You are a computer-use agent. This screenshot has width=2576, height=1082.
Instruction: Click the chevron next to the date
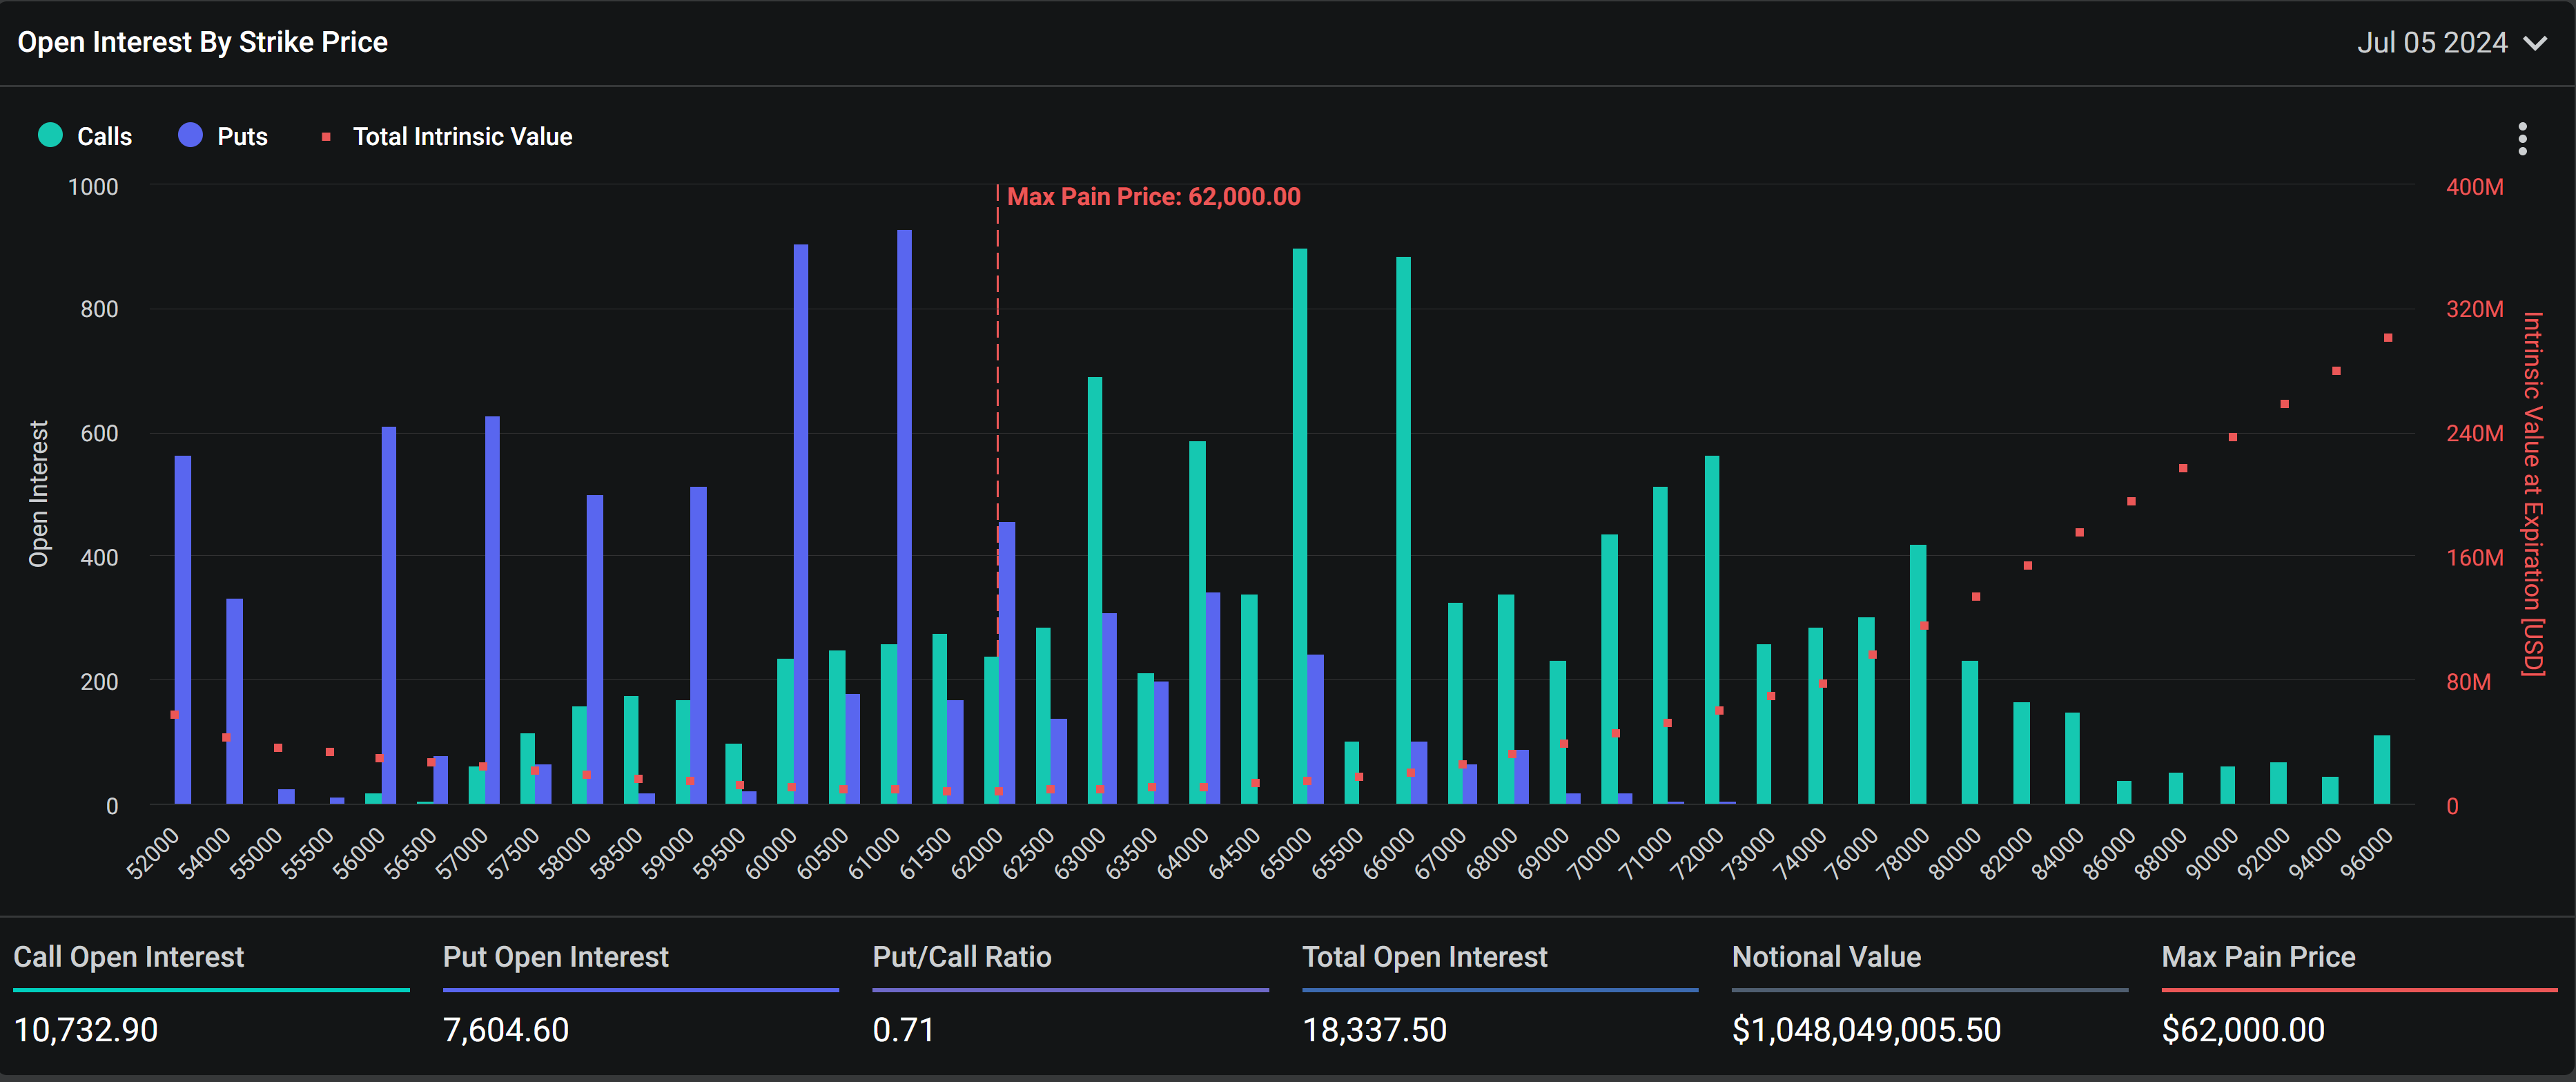click(2535, 43)
